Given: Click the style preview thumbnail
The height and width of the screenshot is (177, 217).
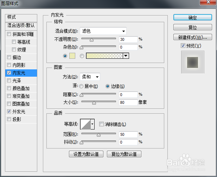Looking at the screenshot, I should (193, 62).
